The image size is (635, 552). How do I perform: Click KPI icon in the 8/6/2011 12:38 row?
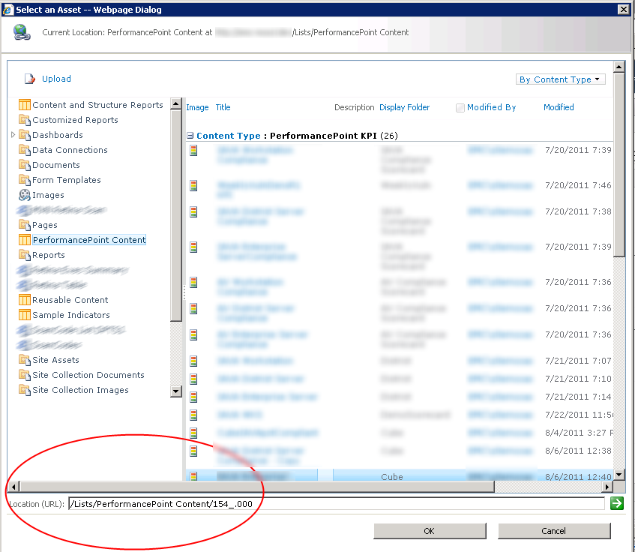[193, 451]
